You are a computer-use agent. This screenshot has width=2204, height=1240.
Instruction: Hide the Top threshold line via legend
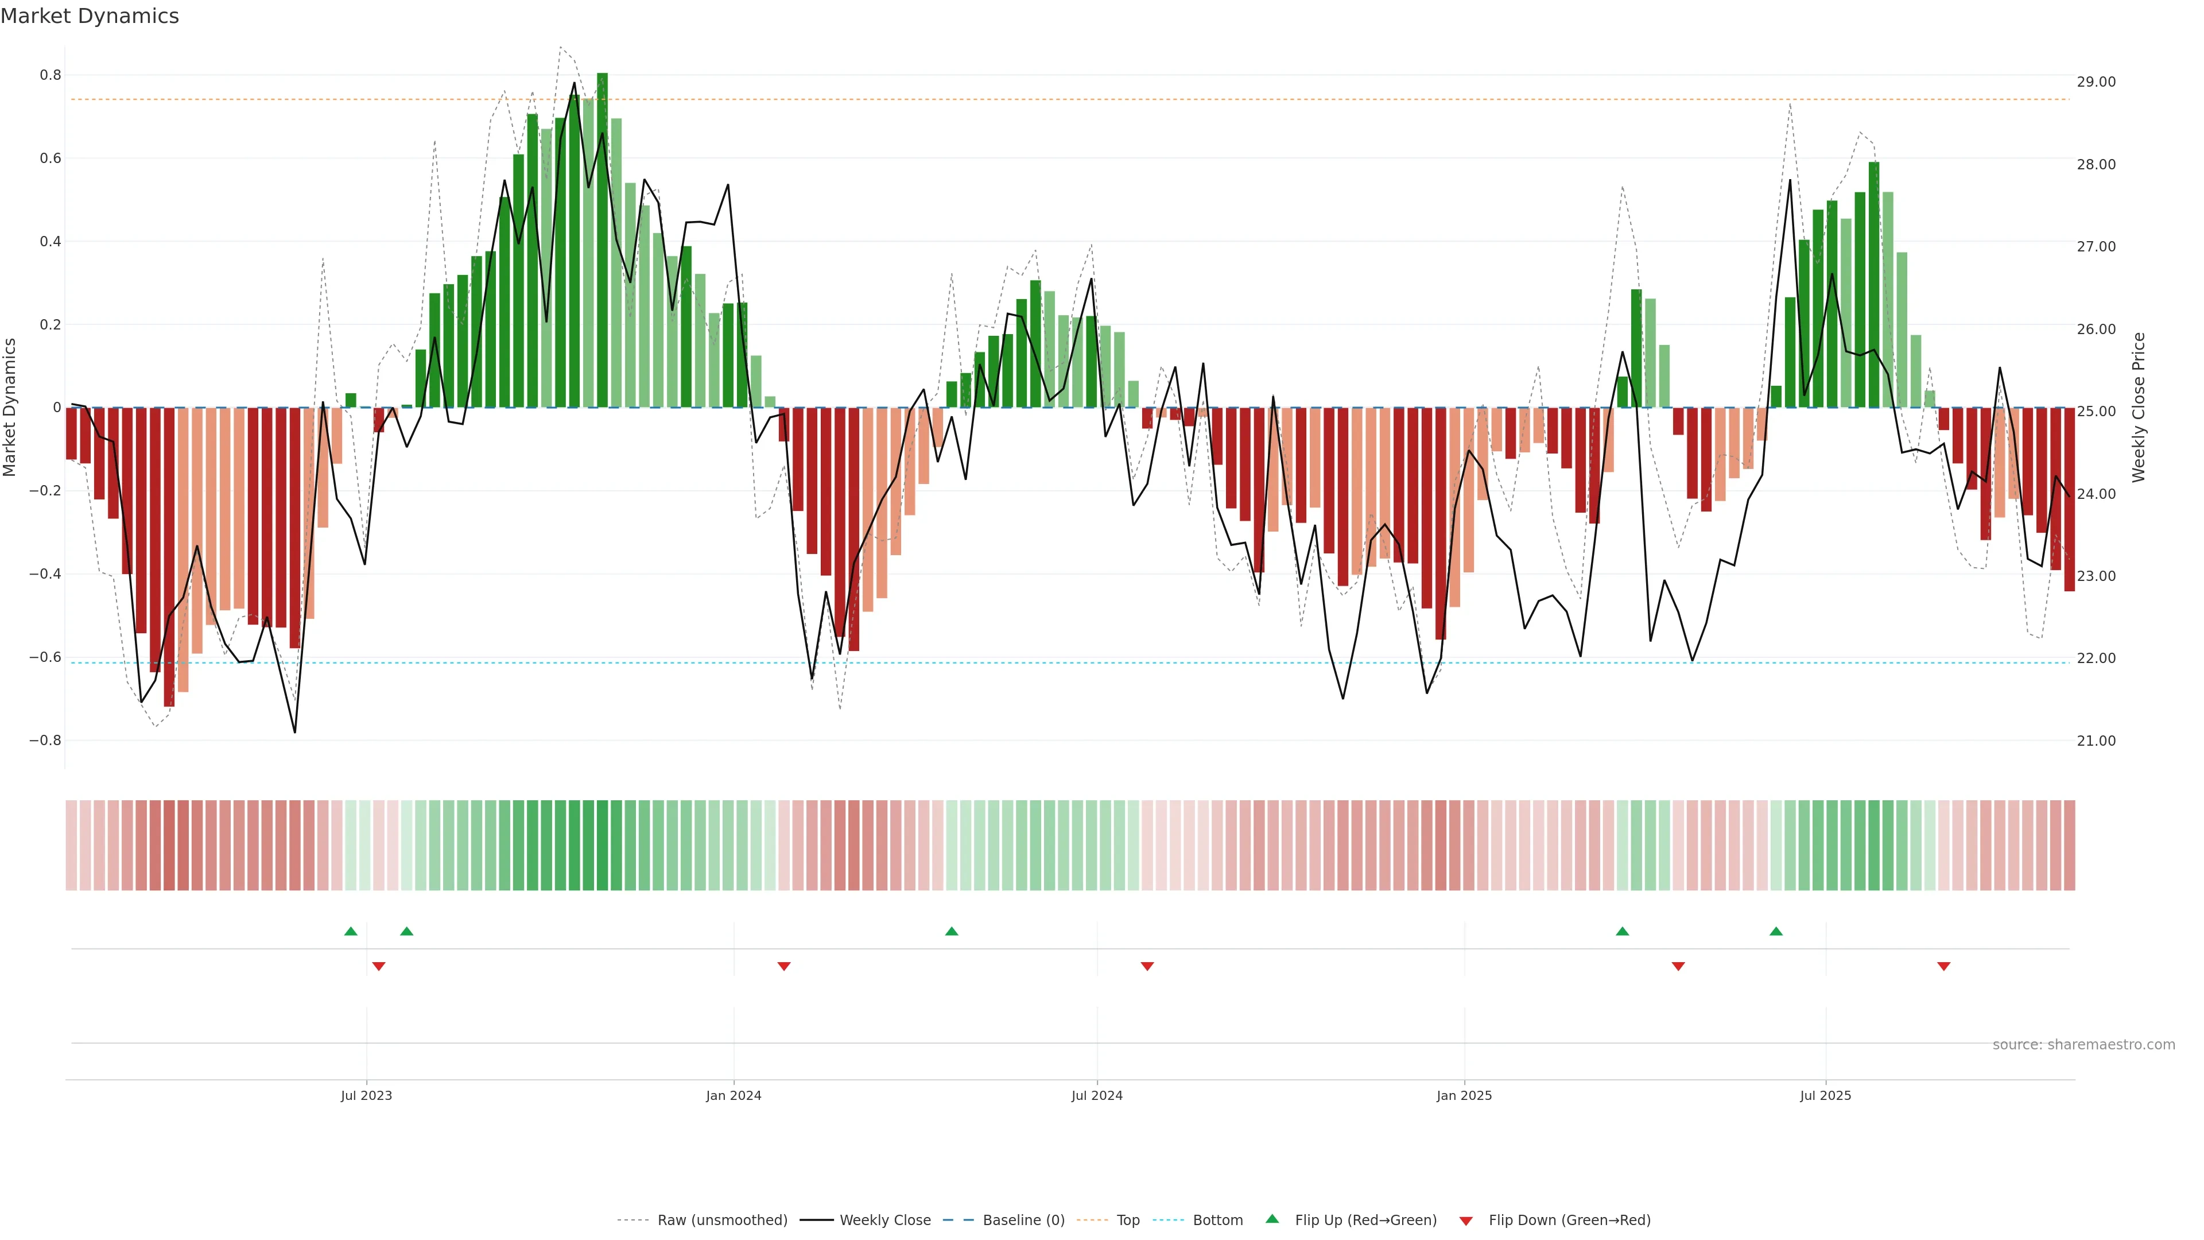point(1128,1220)
